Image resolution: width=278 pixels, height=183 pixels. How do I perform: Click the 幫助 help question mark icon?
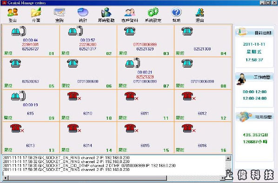click(x=176, y=13)
